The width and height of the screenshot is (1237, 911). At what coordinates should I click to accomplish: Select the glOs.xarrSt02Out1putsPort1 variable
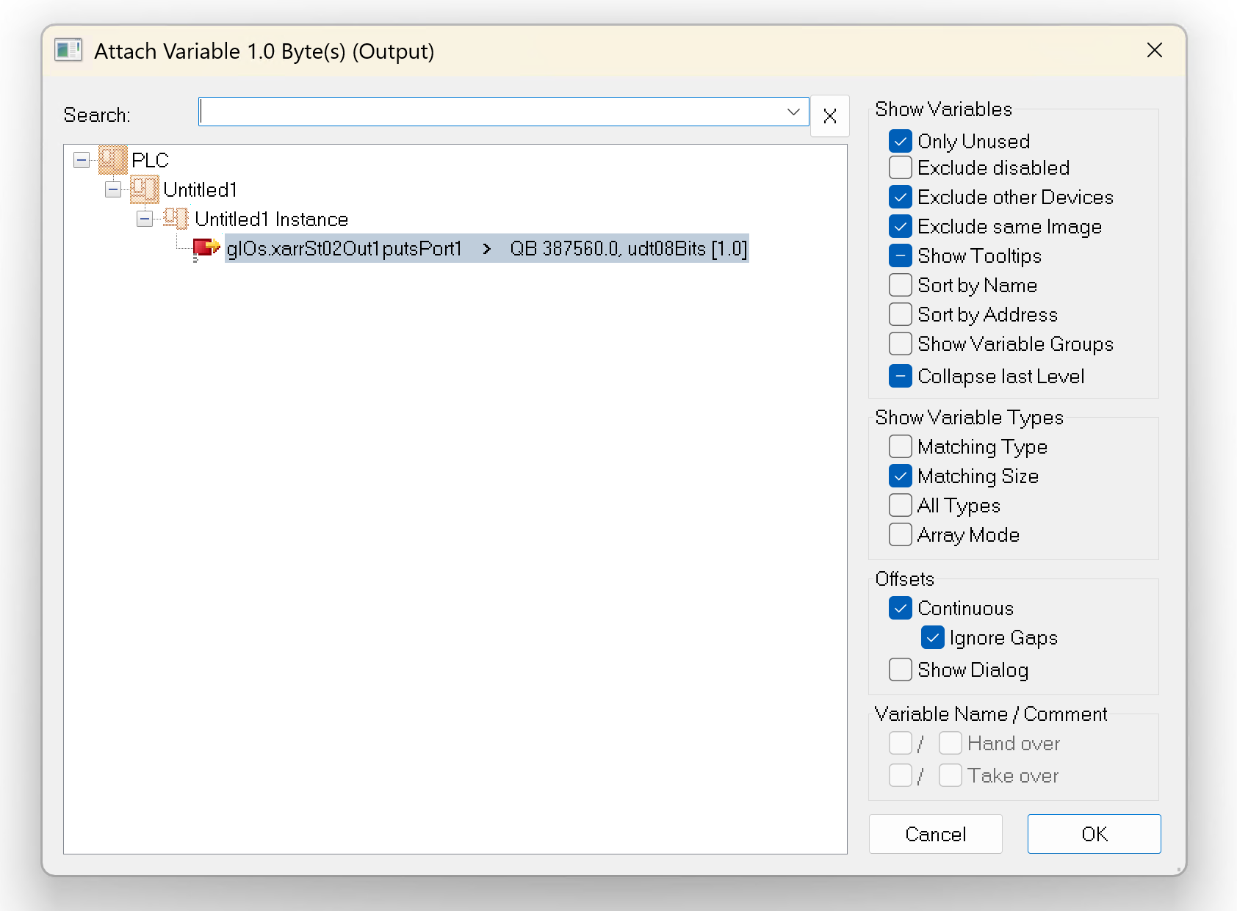tap(344, 249)
